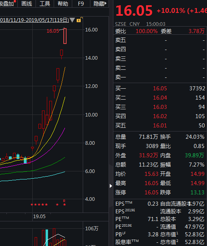Image resolution: width=207 pixels, height=246 pixels.
Task: Open the date range dropdown triangle
Action: point(72,20)
